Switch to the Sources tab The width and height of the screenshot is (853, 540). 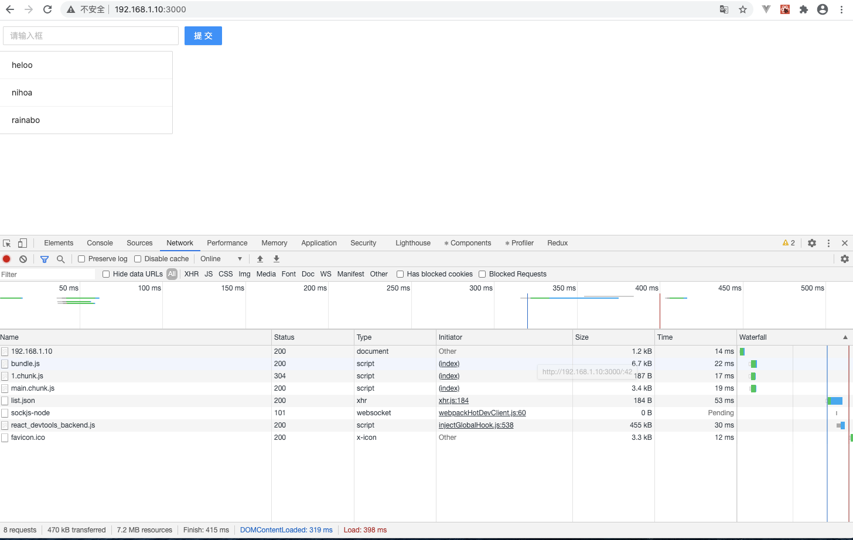coord(139,243)
